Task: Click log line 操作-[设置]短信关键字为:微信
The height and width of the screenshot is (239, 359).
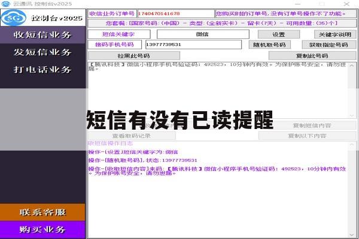Action: point(133,152)
